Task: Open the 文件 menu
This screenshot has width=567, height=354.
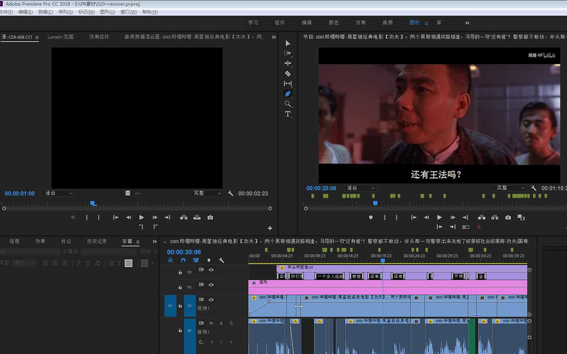Action: [x=6, y=12]
